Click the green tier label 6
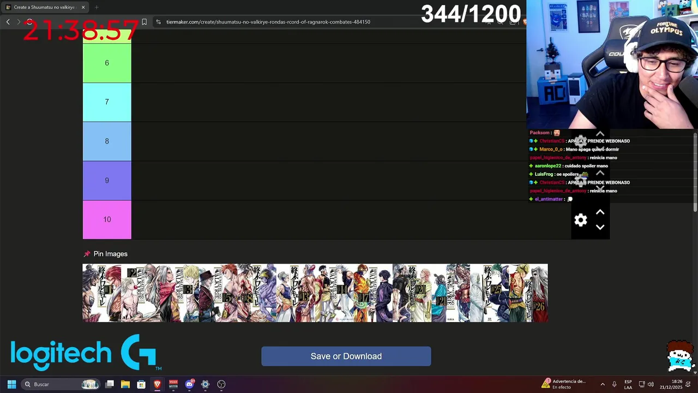This screenshot has height=393, width=698. pyautogui.click(x=107, y=63)
